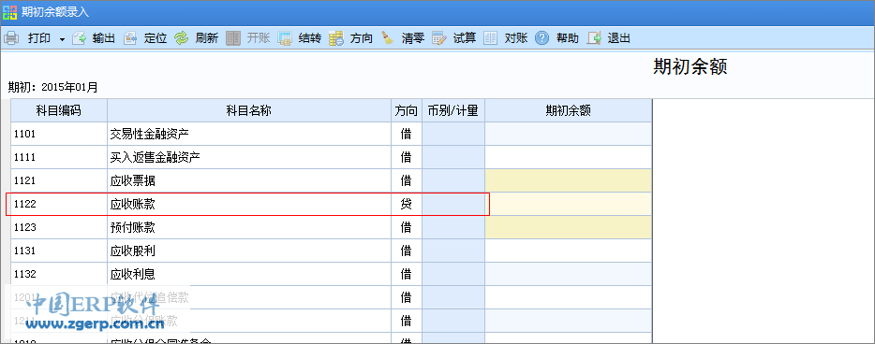Select the 应收利息 name cell
Viewport: 875px width, 344px height.
pos(249,274)
